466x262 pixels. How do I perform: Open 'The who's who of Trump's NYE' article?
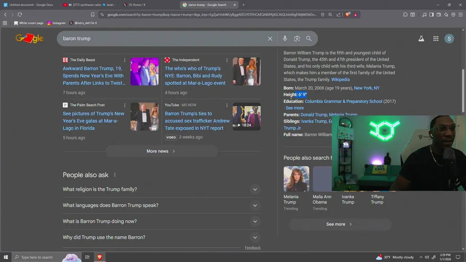tap(195, 76)
